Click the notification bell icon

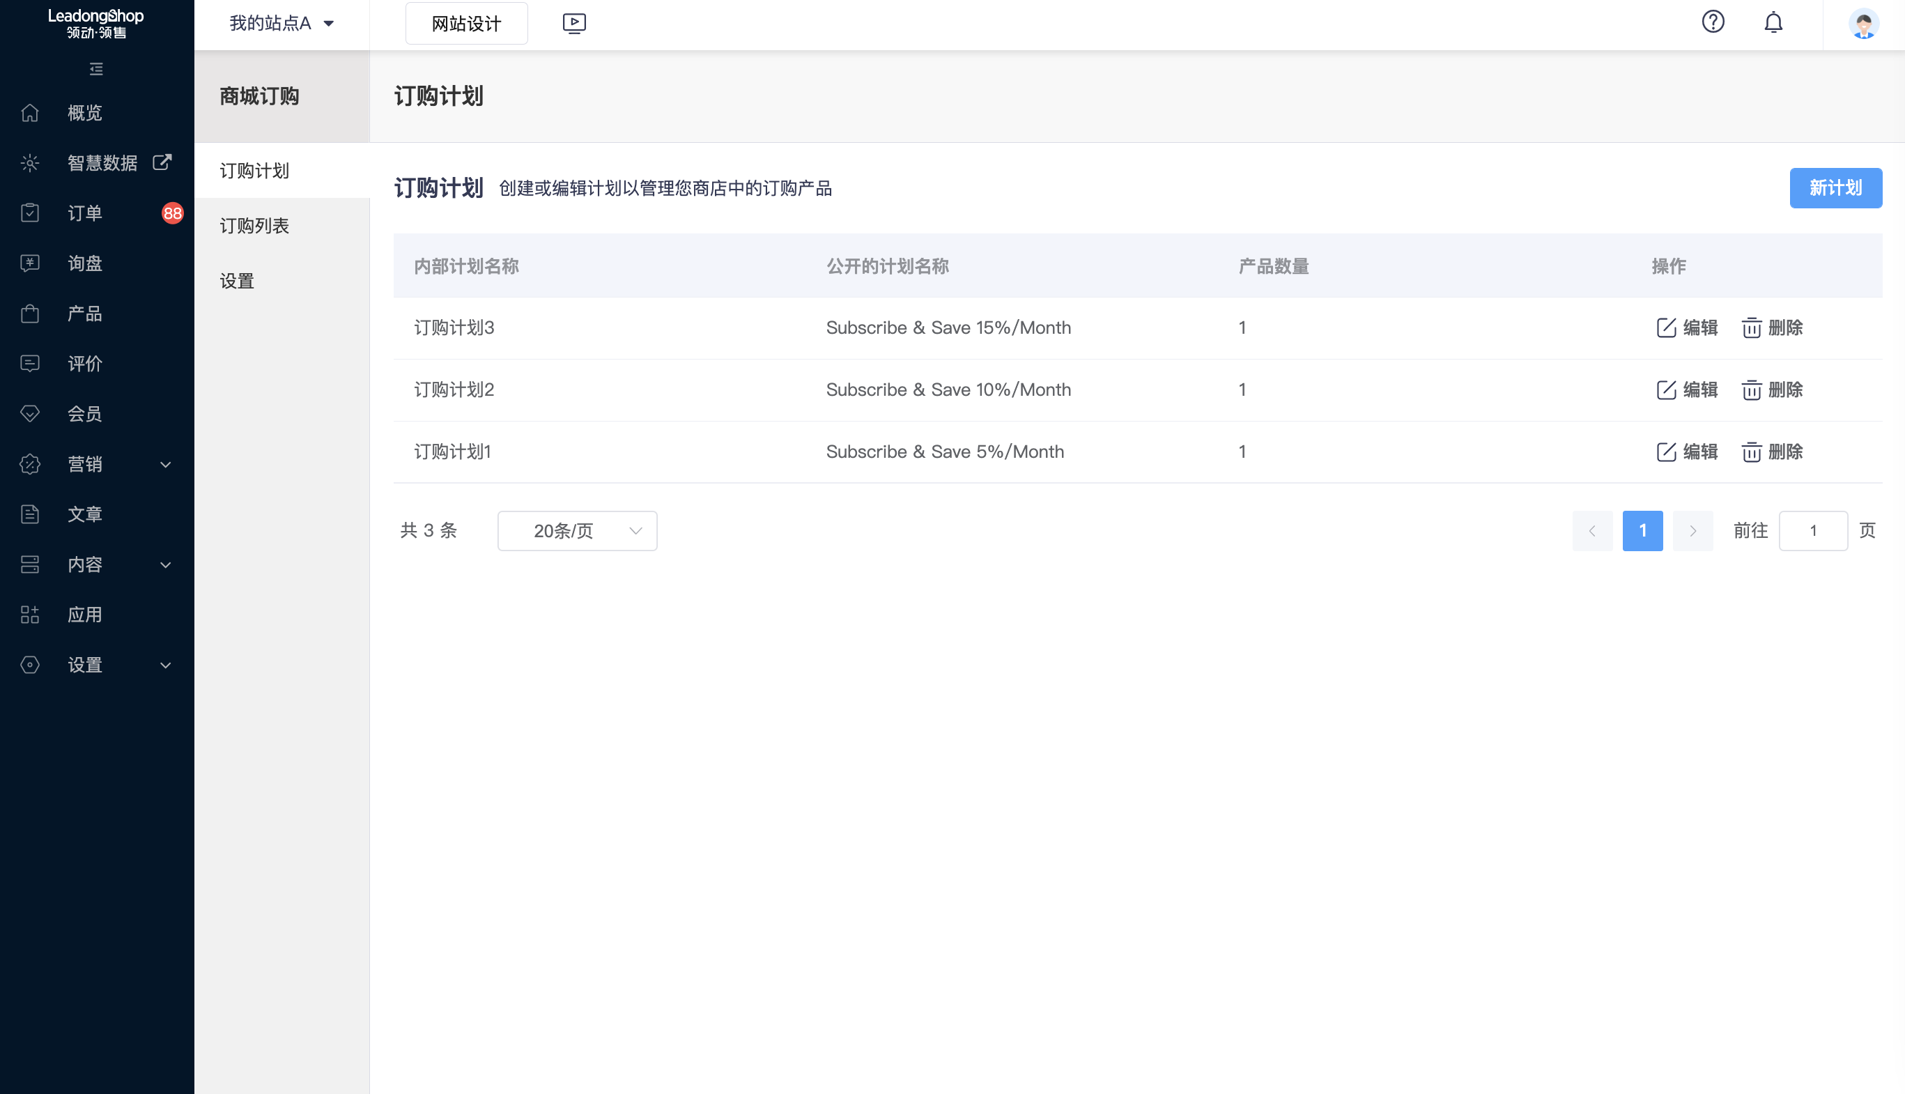[x=1773, y=22]
